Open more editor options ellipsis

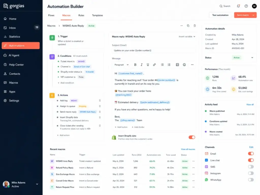[x=192, y=65]
